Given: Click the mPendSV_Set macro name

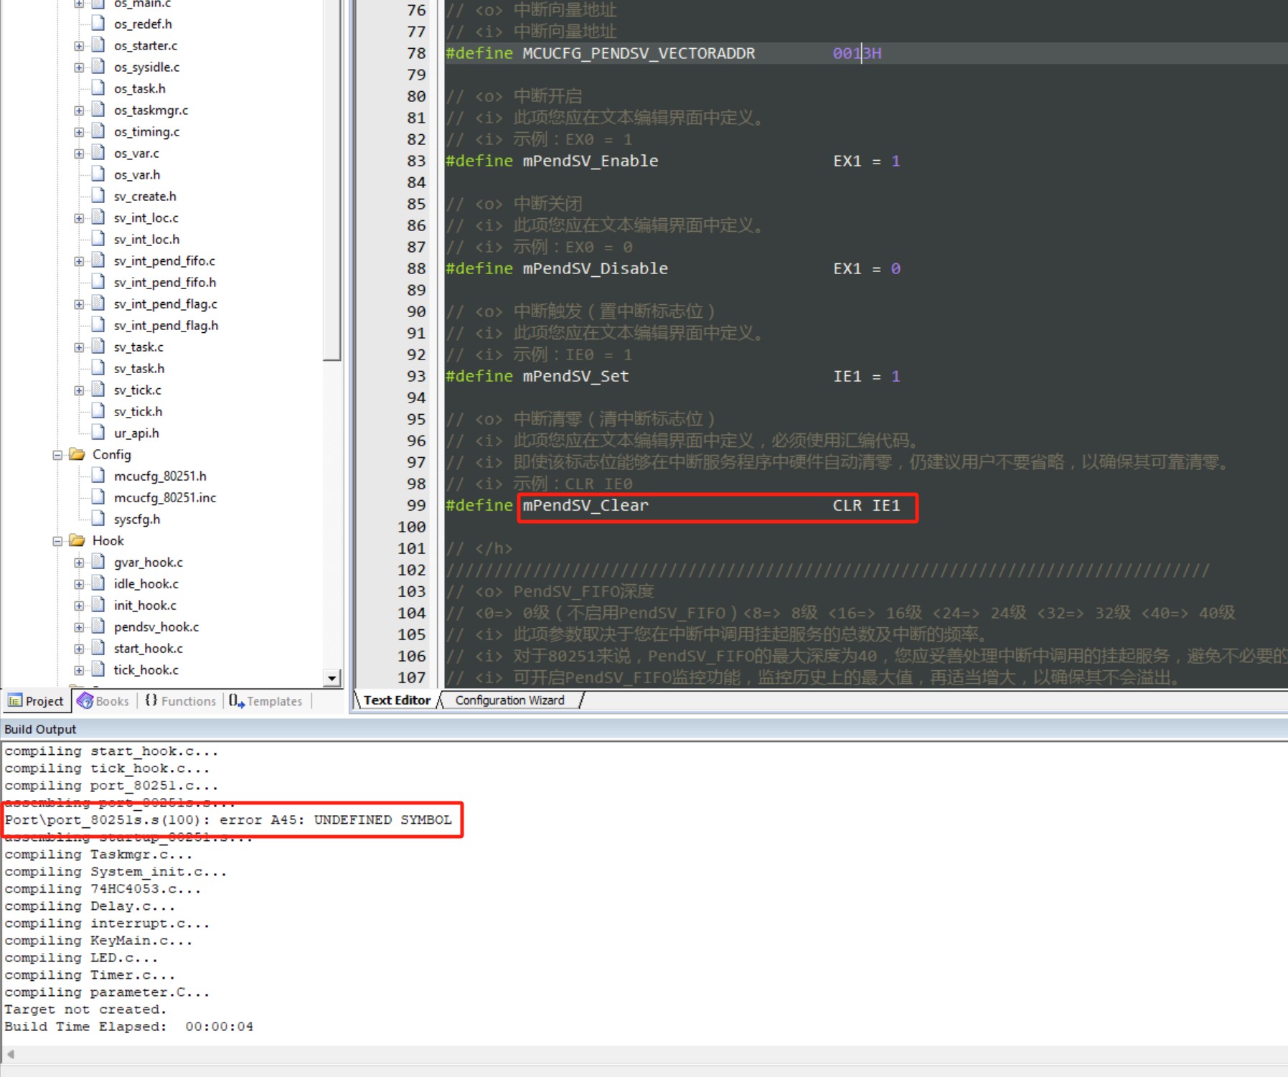Looking at the screenshot, I should pos(575,376).
